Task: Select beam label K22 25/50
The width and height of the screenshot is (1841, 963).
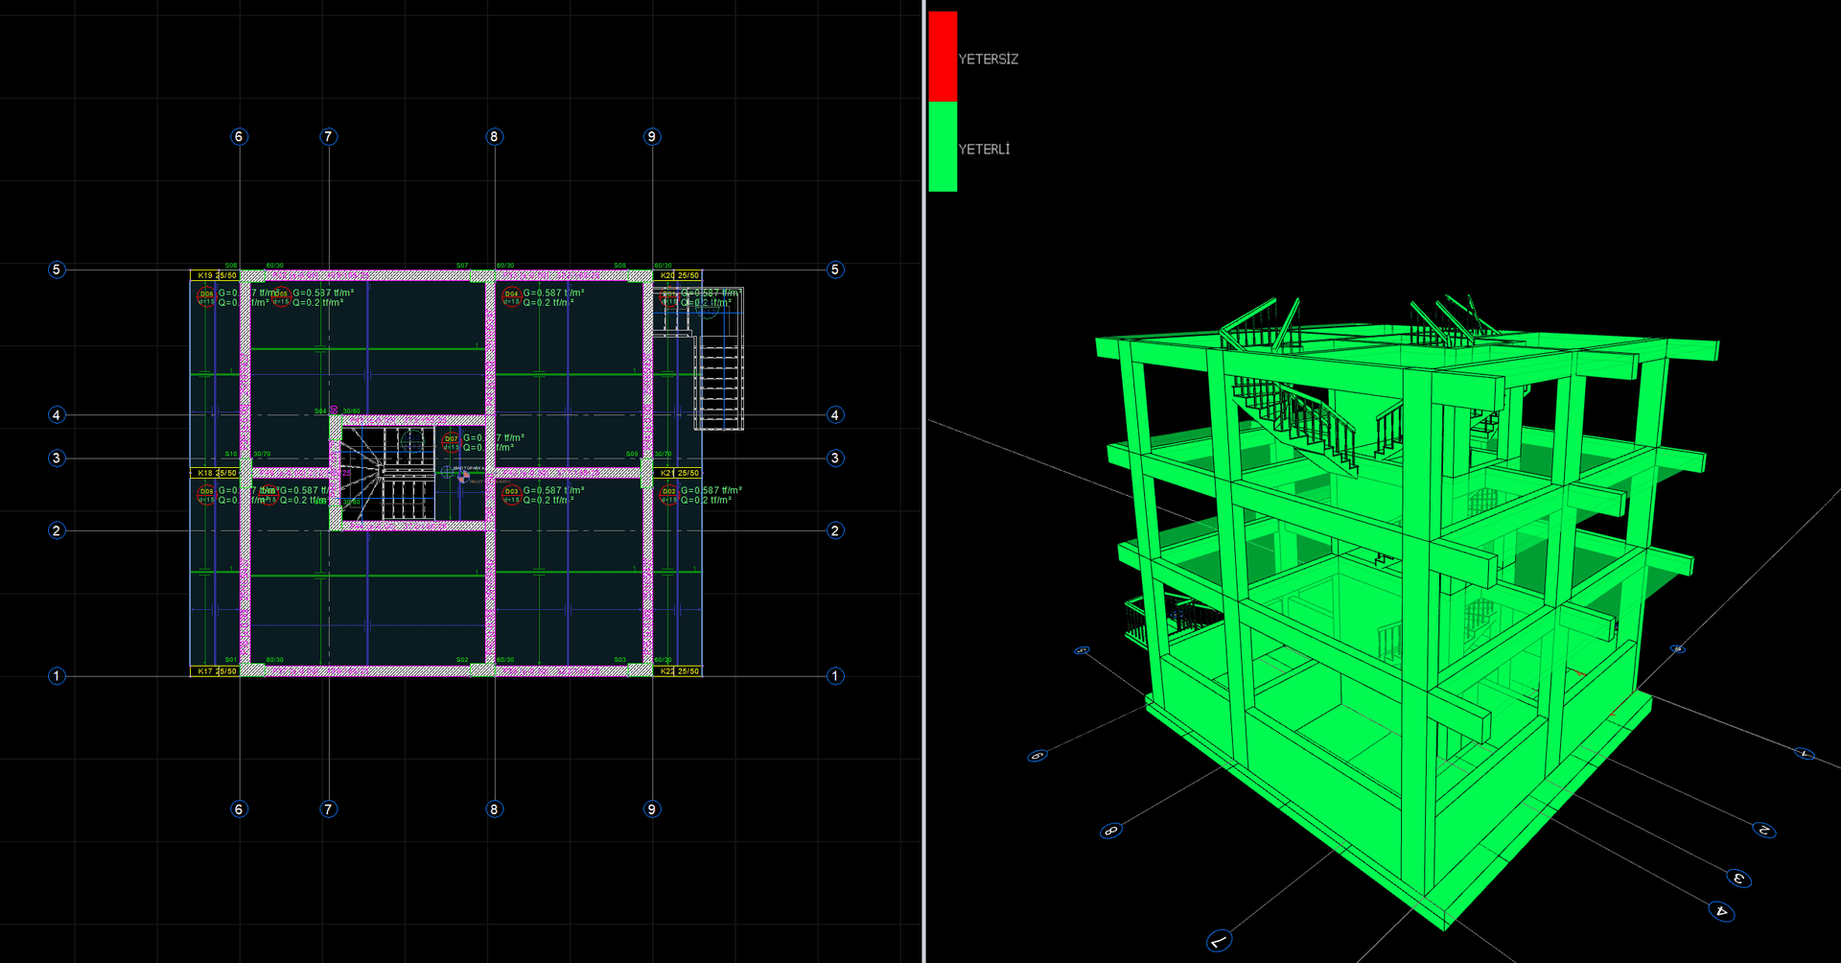Action: tap(680, 671)
